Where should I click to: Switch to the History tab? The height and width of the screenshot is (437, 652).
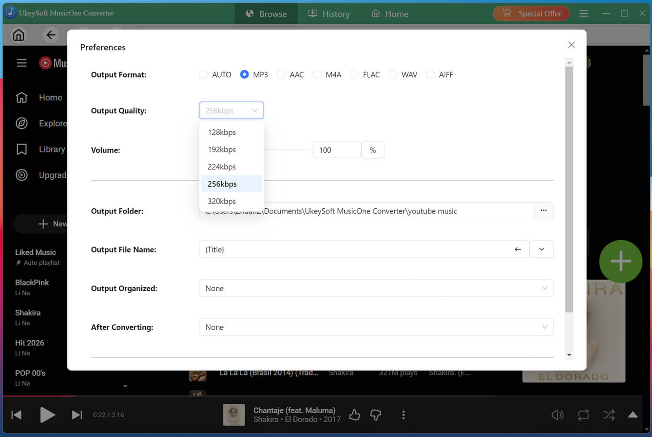pos(329,14)
